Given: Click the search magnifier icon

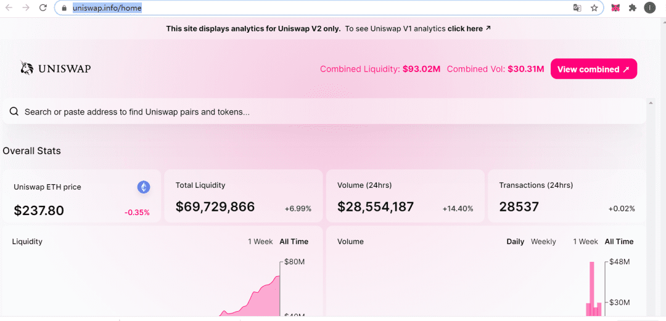Looking at the screenshot, I should (14, 112).
